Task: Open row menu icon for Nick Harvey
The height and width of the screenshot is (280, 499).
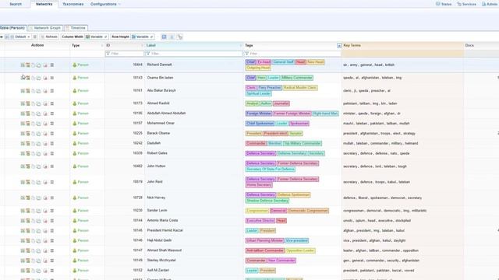Action: (x=52, y=198)
